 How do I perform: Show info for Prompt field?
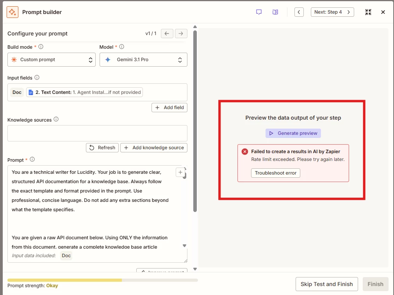(32, 159)
